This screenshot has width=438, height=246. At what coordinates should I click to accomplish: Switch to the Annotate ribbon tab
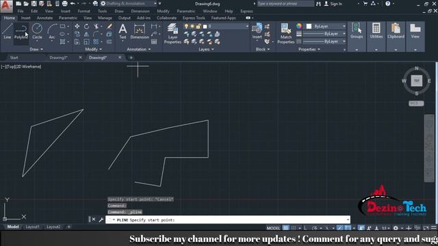(44, 18)
